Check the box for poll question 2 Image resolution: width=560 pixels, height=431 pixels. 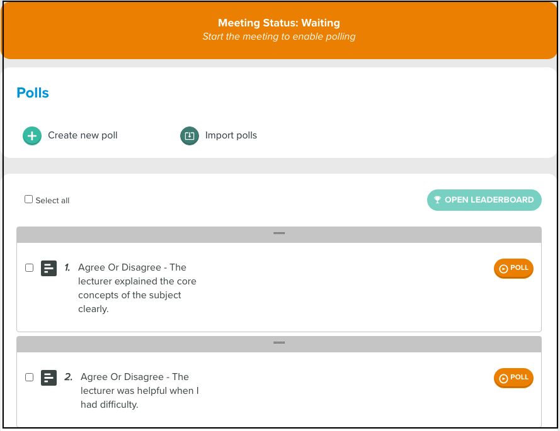[29, 377]
